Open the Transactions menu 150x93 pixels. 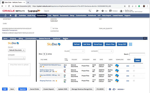41,15
